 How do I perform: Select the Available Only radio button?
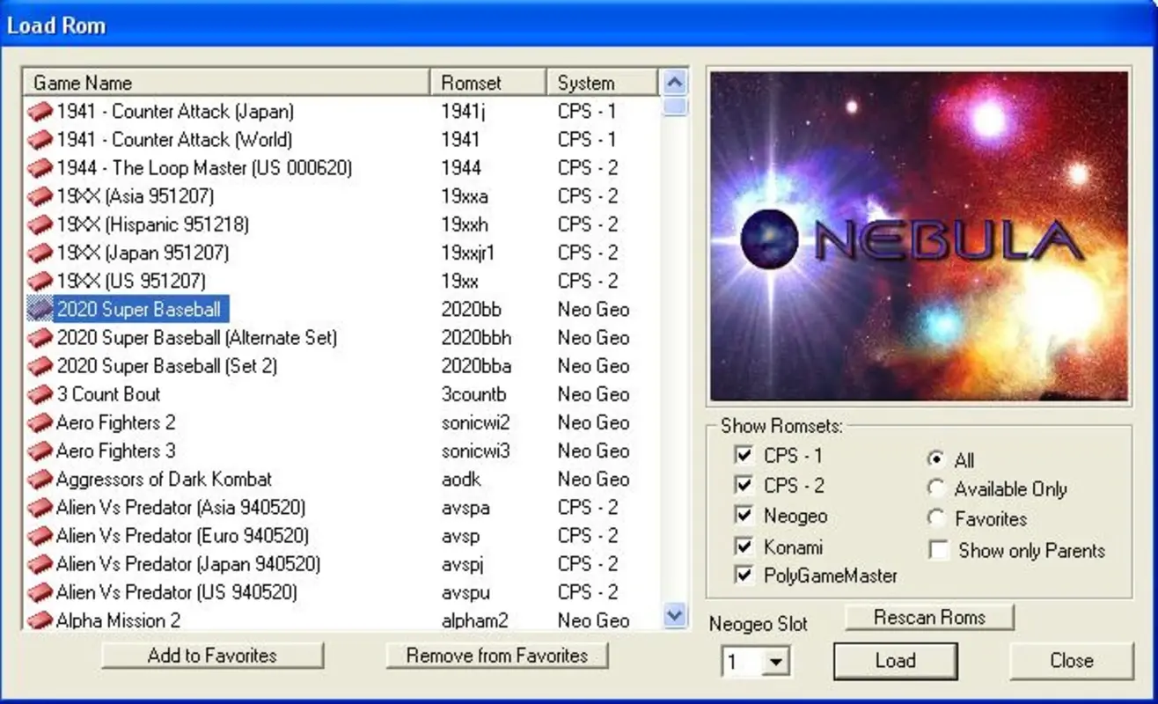[936, 488]
